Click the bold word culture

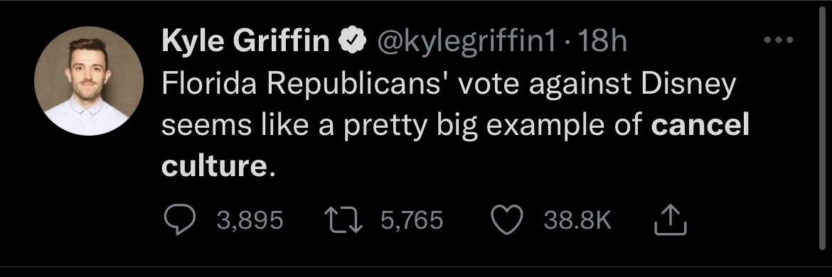point(214,166)
